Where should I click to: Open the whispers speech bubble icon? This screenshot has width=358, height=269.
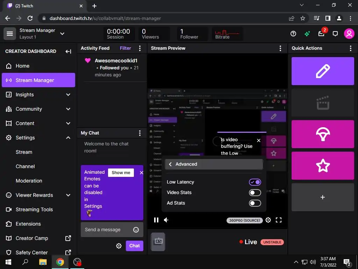335,34
